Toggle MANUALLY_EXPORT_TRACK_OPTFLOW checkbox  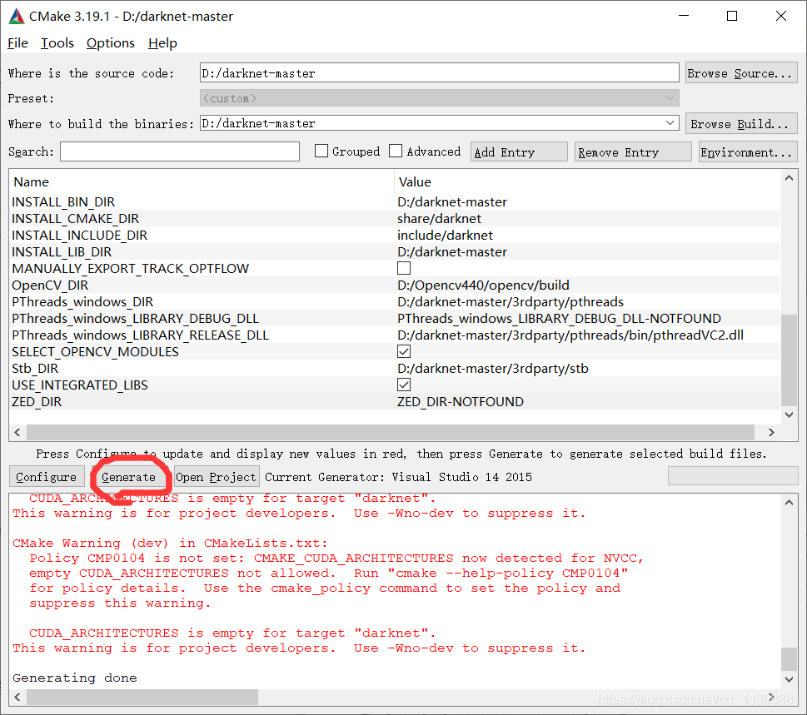[404, 269]
